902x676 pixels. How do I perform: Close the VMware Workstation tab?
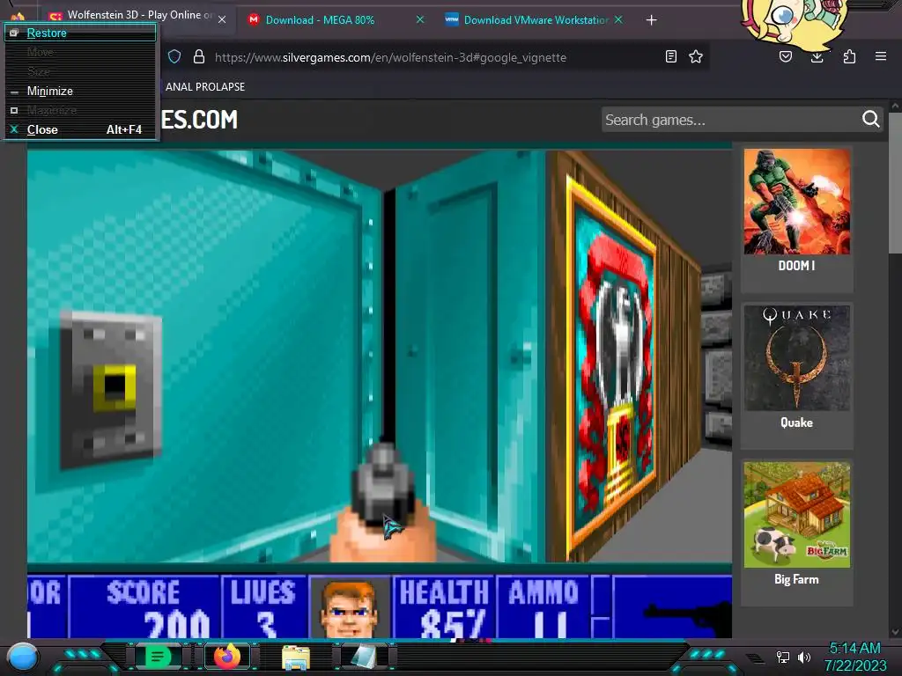(x=618, y=19)
